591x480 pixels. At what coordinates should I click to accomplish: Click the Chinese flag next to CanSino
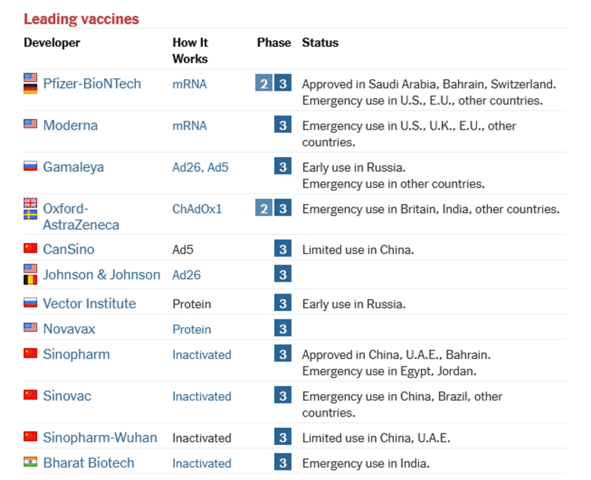click(x=31, y=249)
